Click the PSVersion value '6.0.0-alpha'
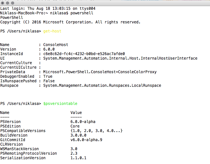210x164 pixels. point(83,122)
